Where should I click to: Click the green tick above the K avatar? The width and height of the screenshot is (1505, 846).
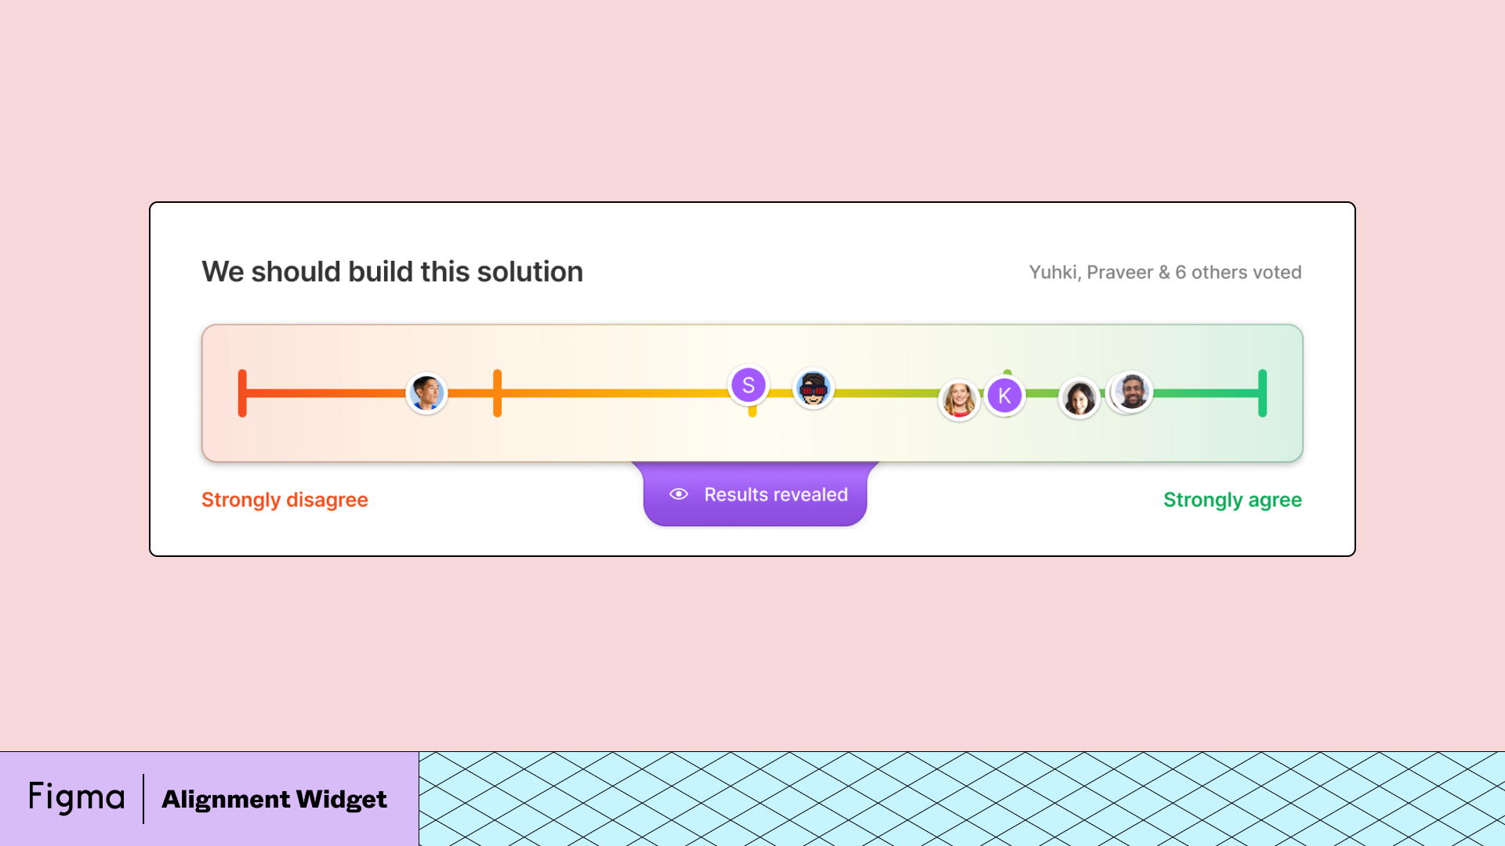[x=1007, y=372]
